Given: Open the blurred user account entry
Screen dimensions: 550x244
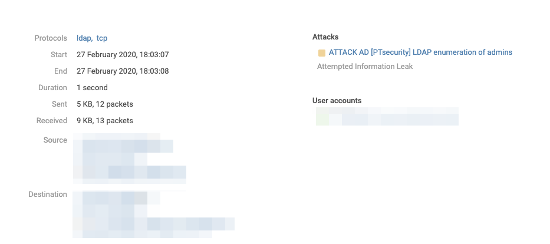Looking at the screenshot, I should point(387,117).
